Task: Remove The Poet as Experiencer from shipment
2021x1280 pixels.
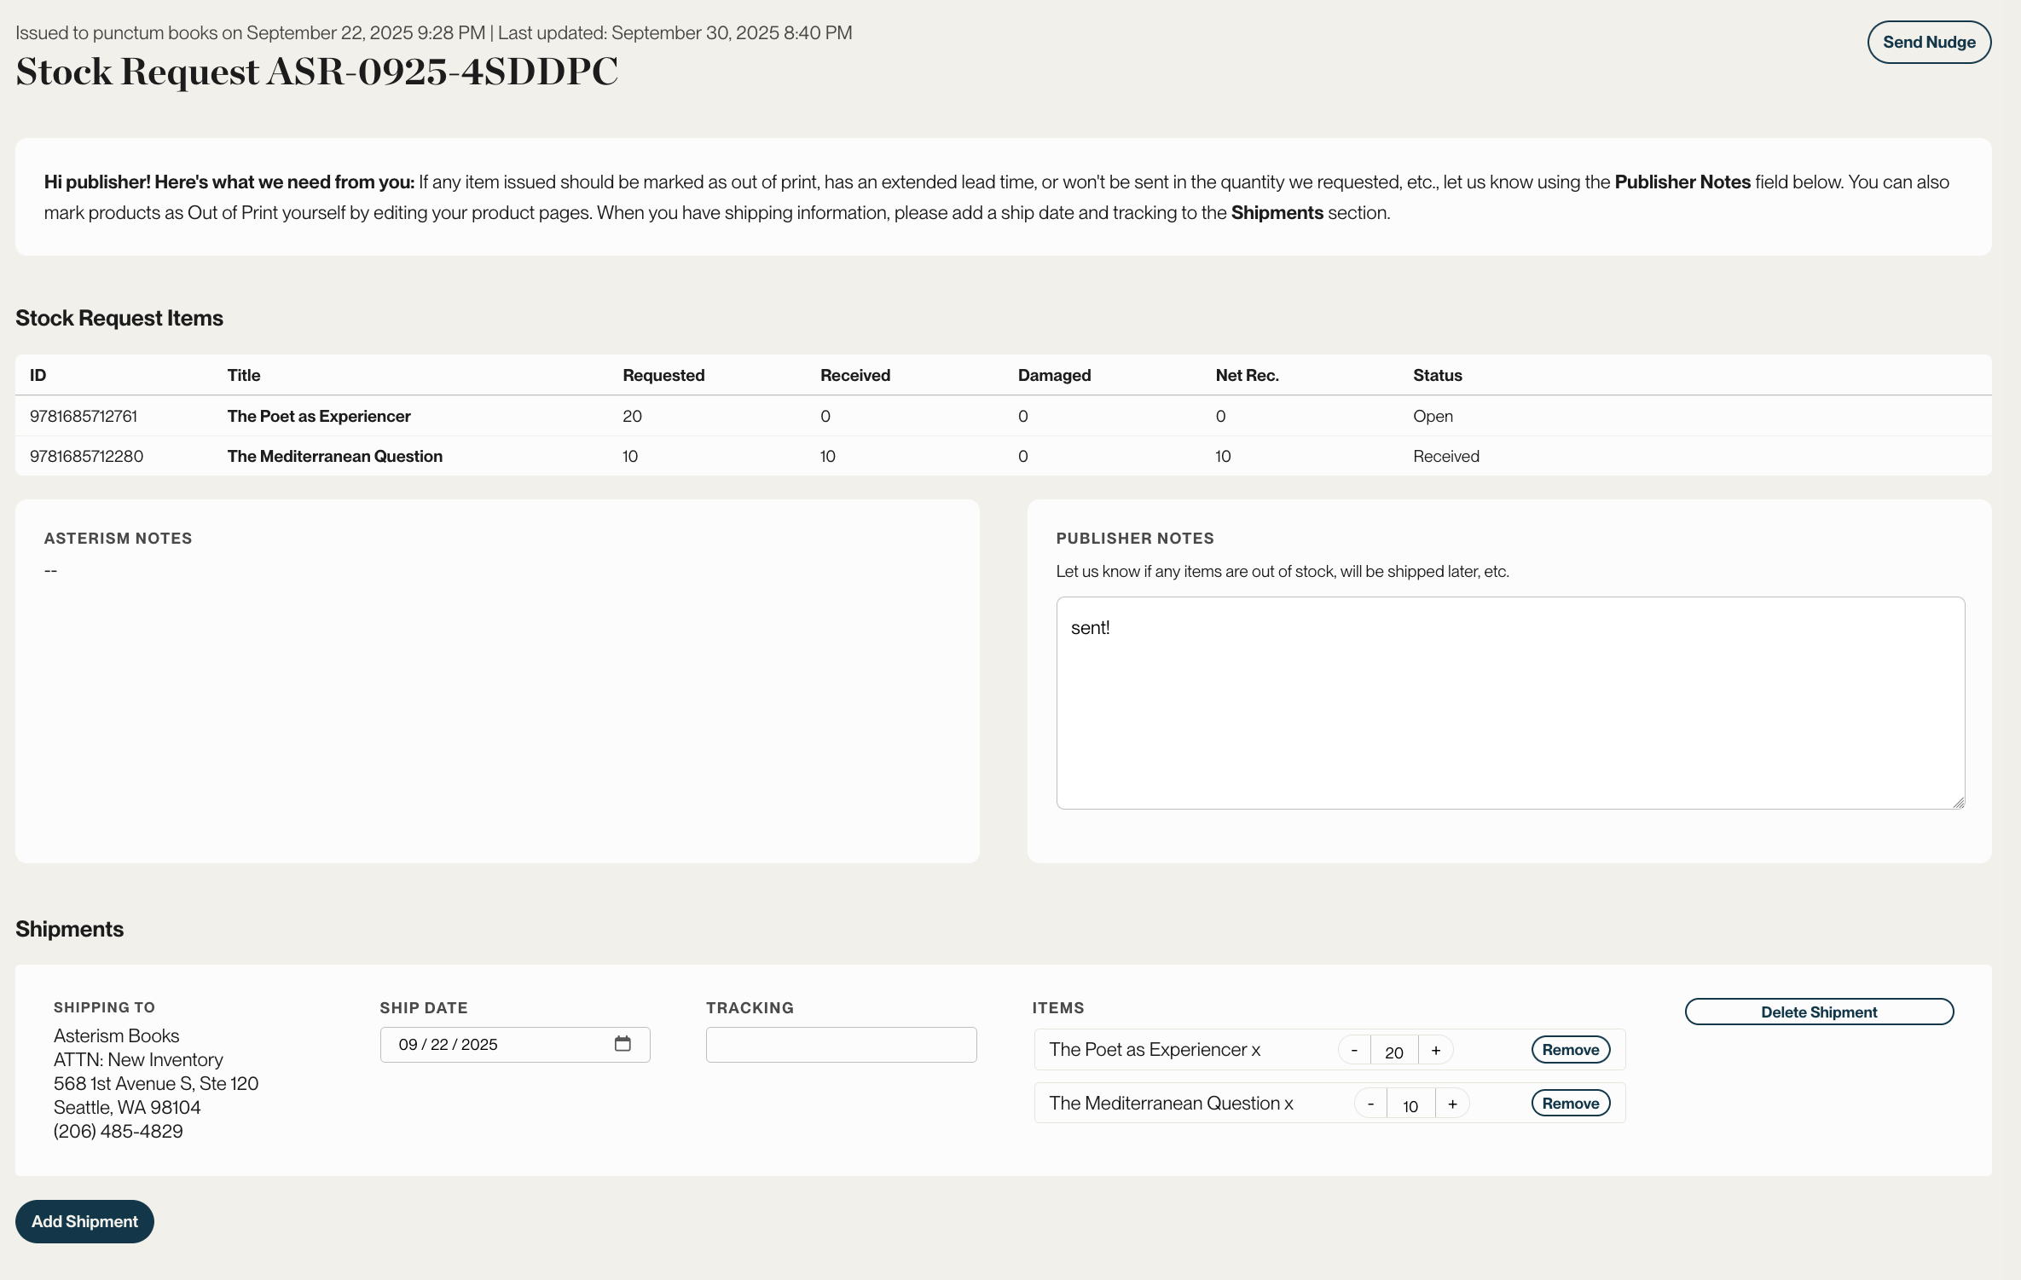Action: click(1570, 1050)
